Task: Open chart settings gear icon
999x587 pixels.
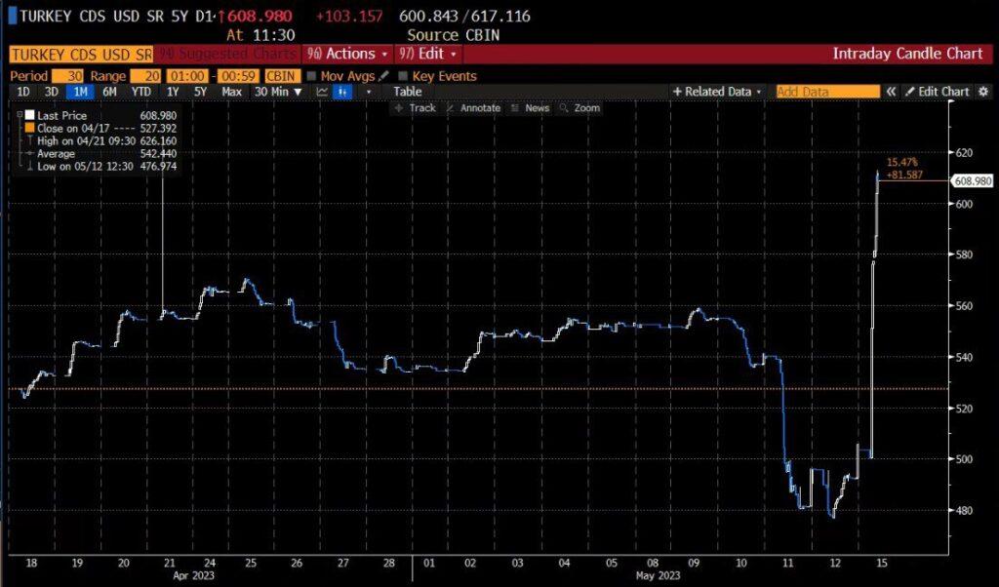Action: 982,92
